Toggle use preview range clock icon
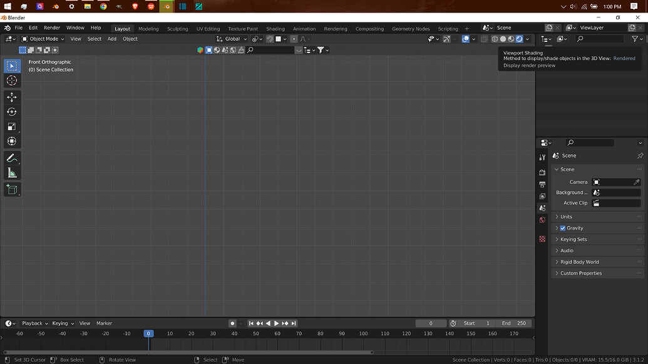 (453, 323)
